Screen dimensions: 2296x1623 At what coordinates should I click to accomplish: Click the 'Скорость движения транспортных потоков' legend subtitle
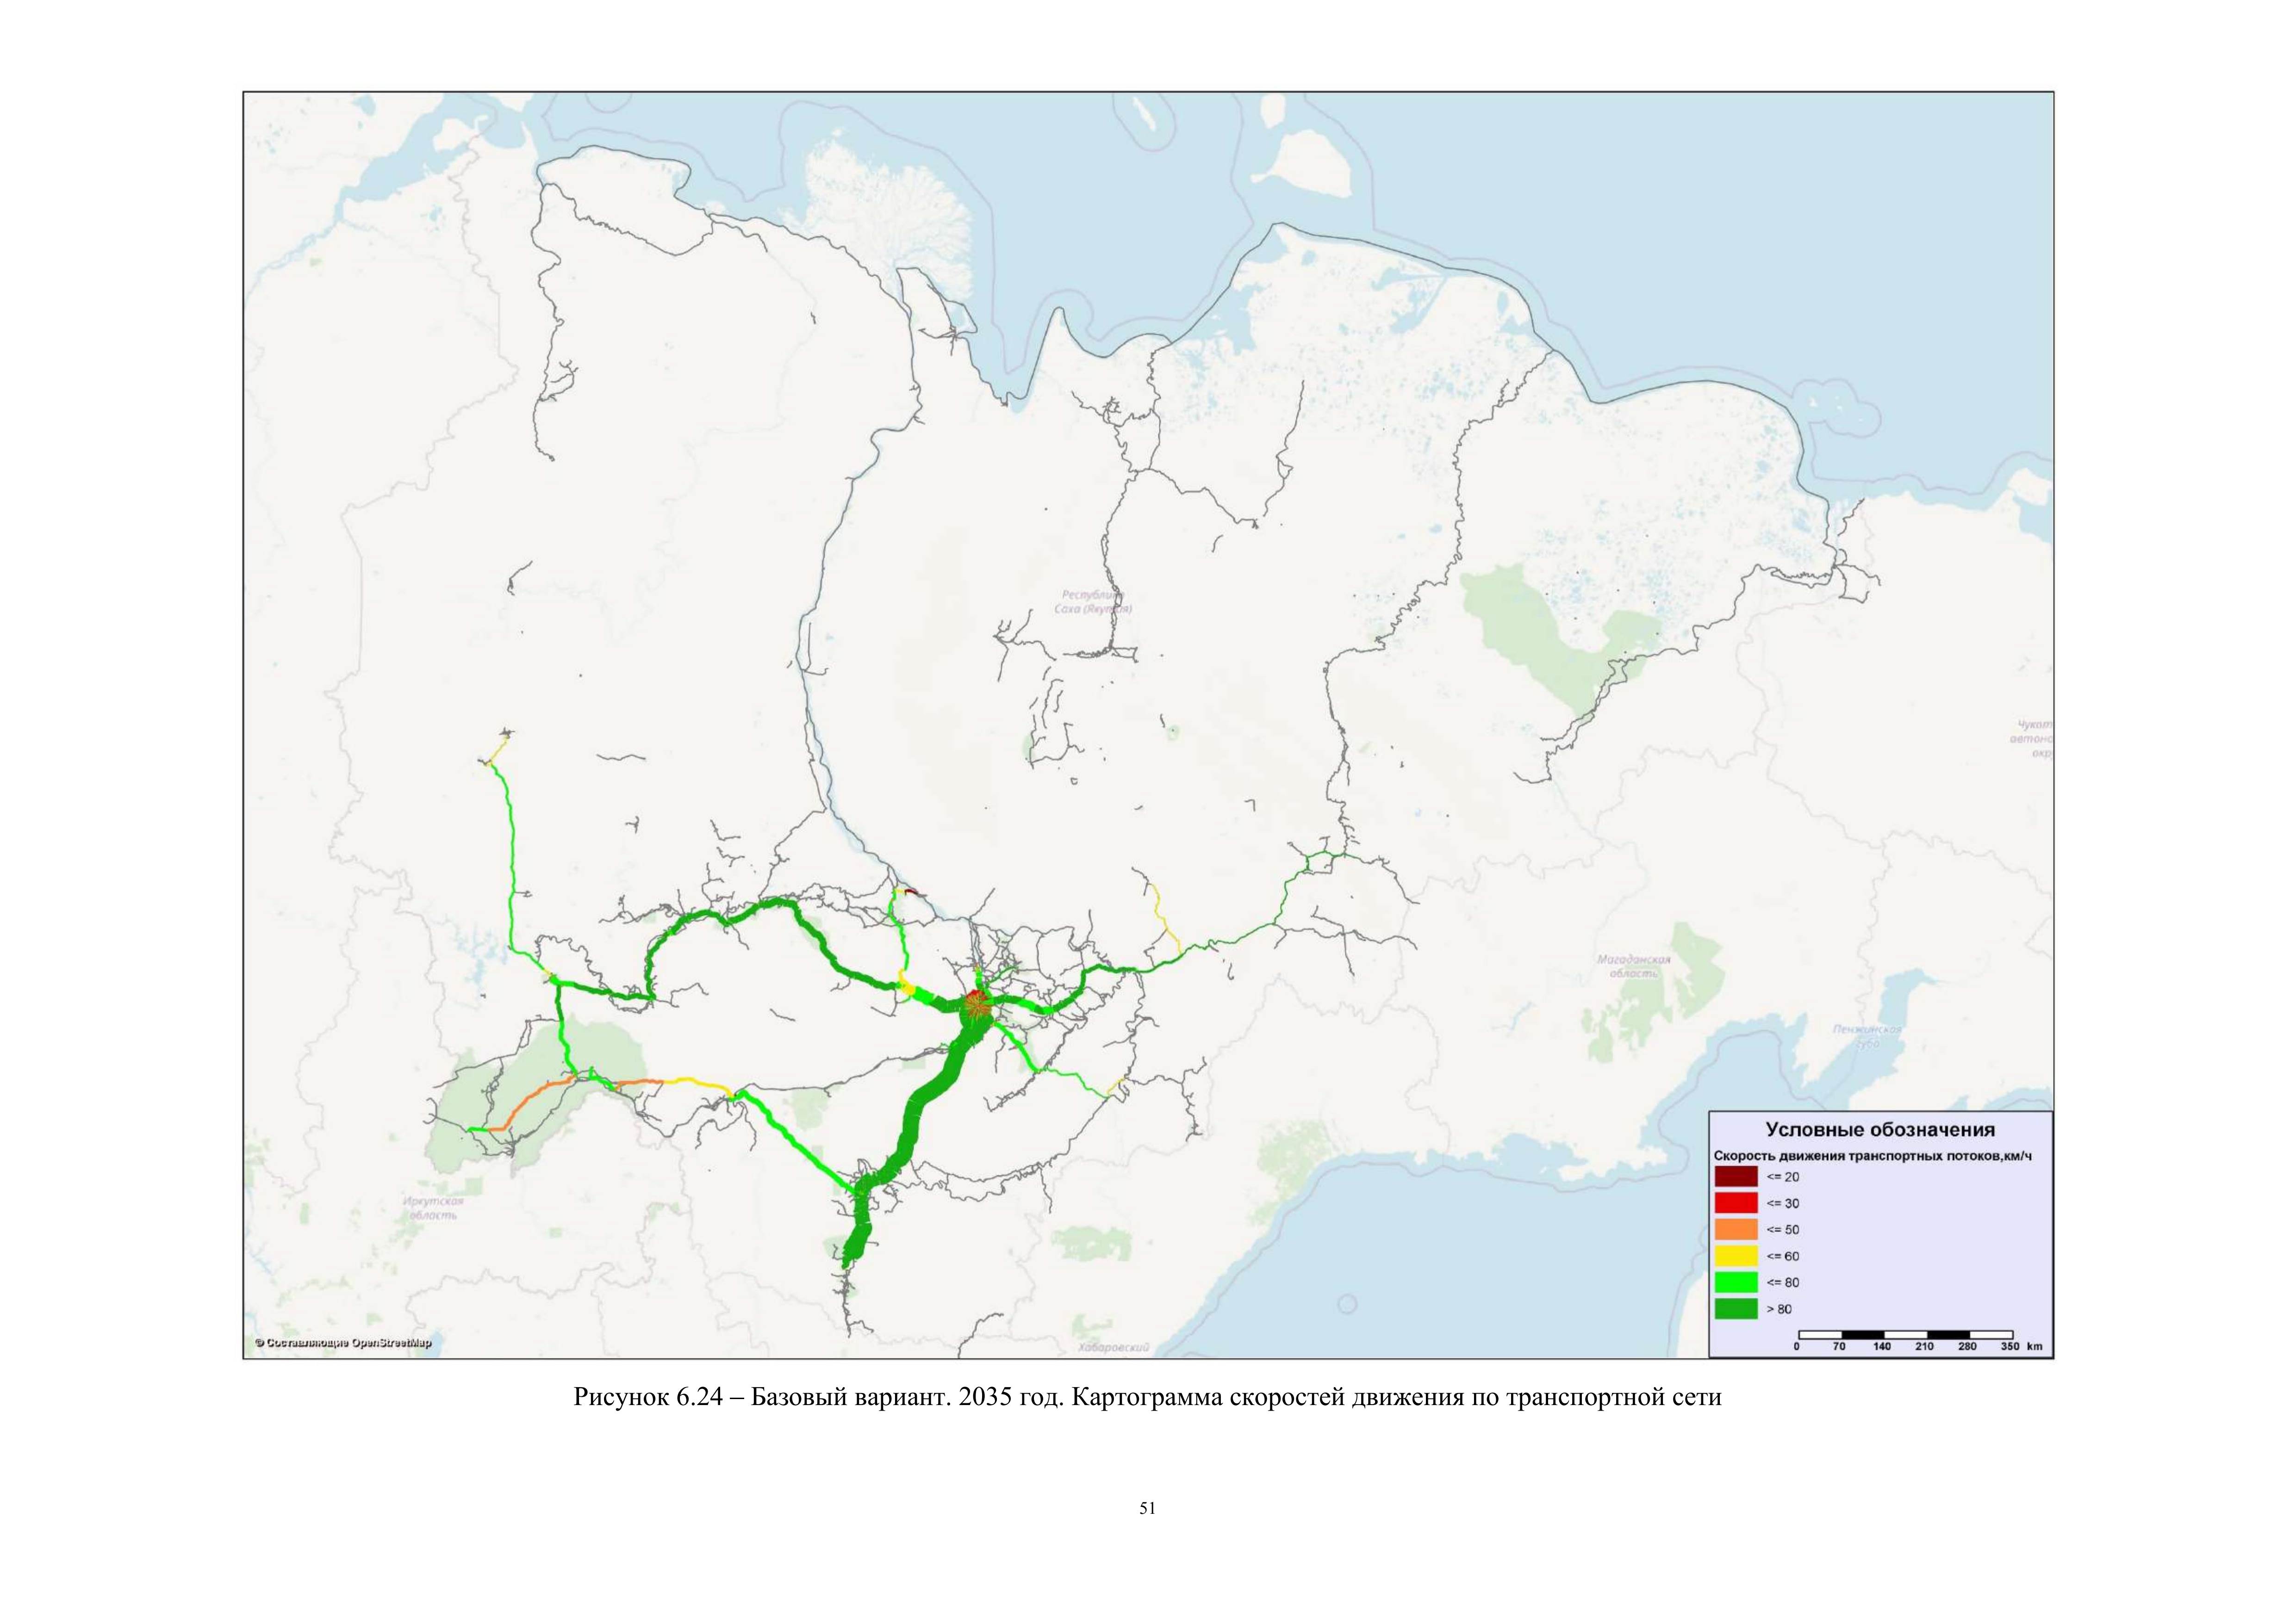(1872, 1156)
